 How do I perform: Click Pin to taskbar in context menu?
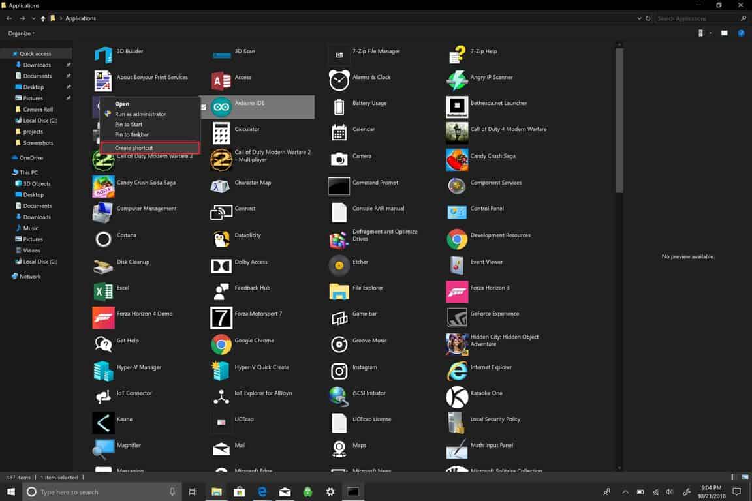pyautogui.click(x=132, y=134)
